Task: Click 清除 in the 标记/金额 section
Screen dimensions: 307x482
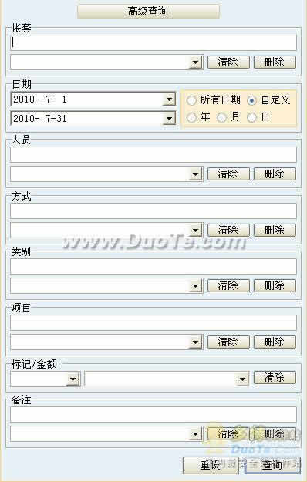Action: [275, 377]
